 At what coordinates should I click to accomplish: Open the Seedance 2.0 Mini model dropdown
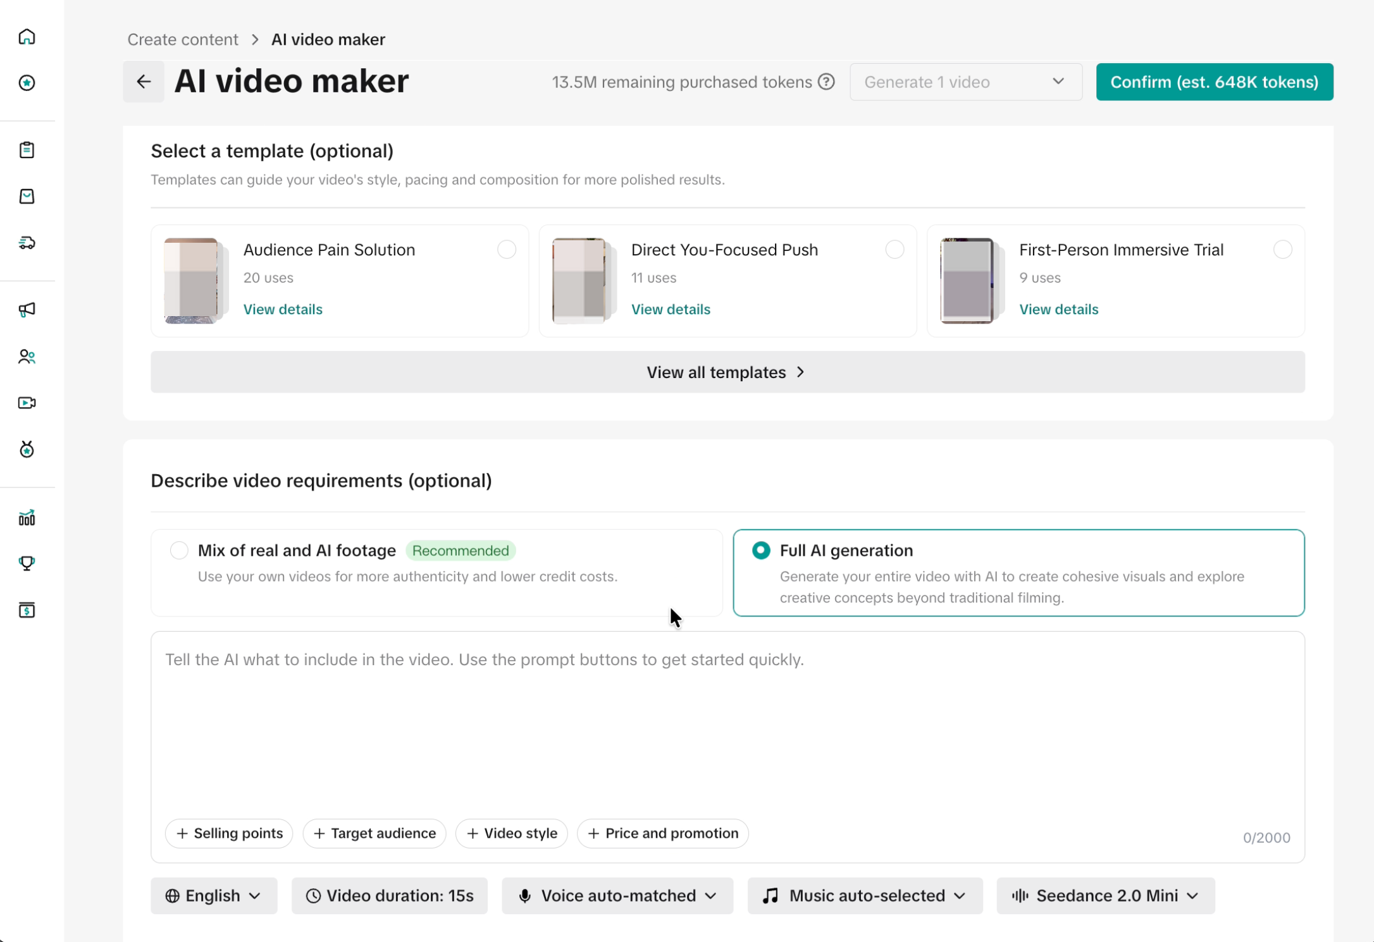(1105, 896)
